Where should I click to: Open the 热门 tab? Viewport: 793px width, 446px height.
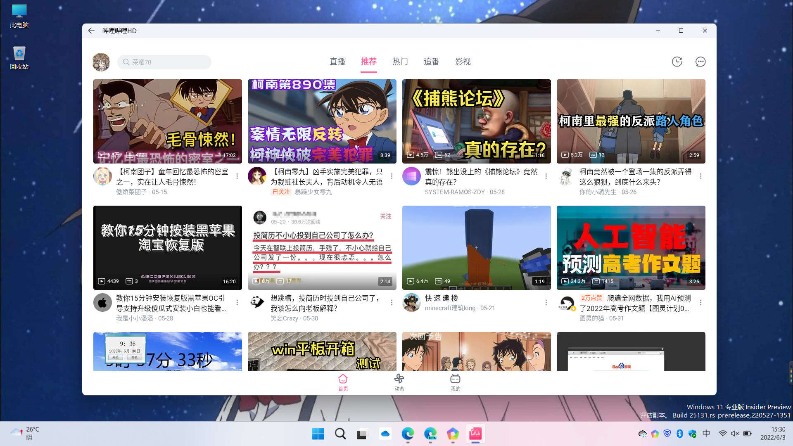pyautogui.click(x=400, y=62)
